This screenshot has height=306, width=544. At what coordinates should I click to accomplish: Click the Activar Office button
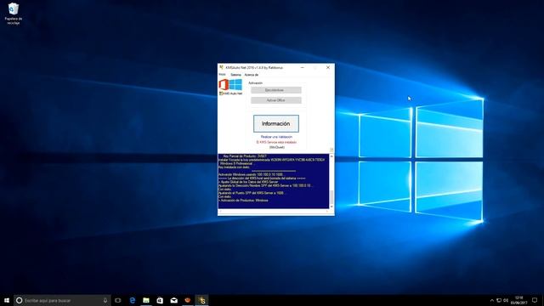pyautogui.click(x=275, y=100)
